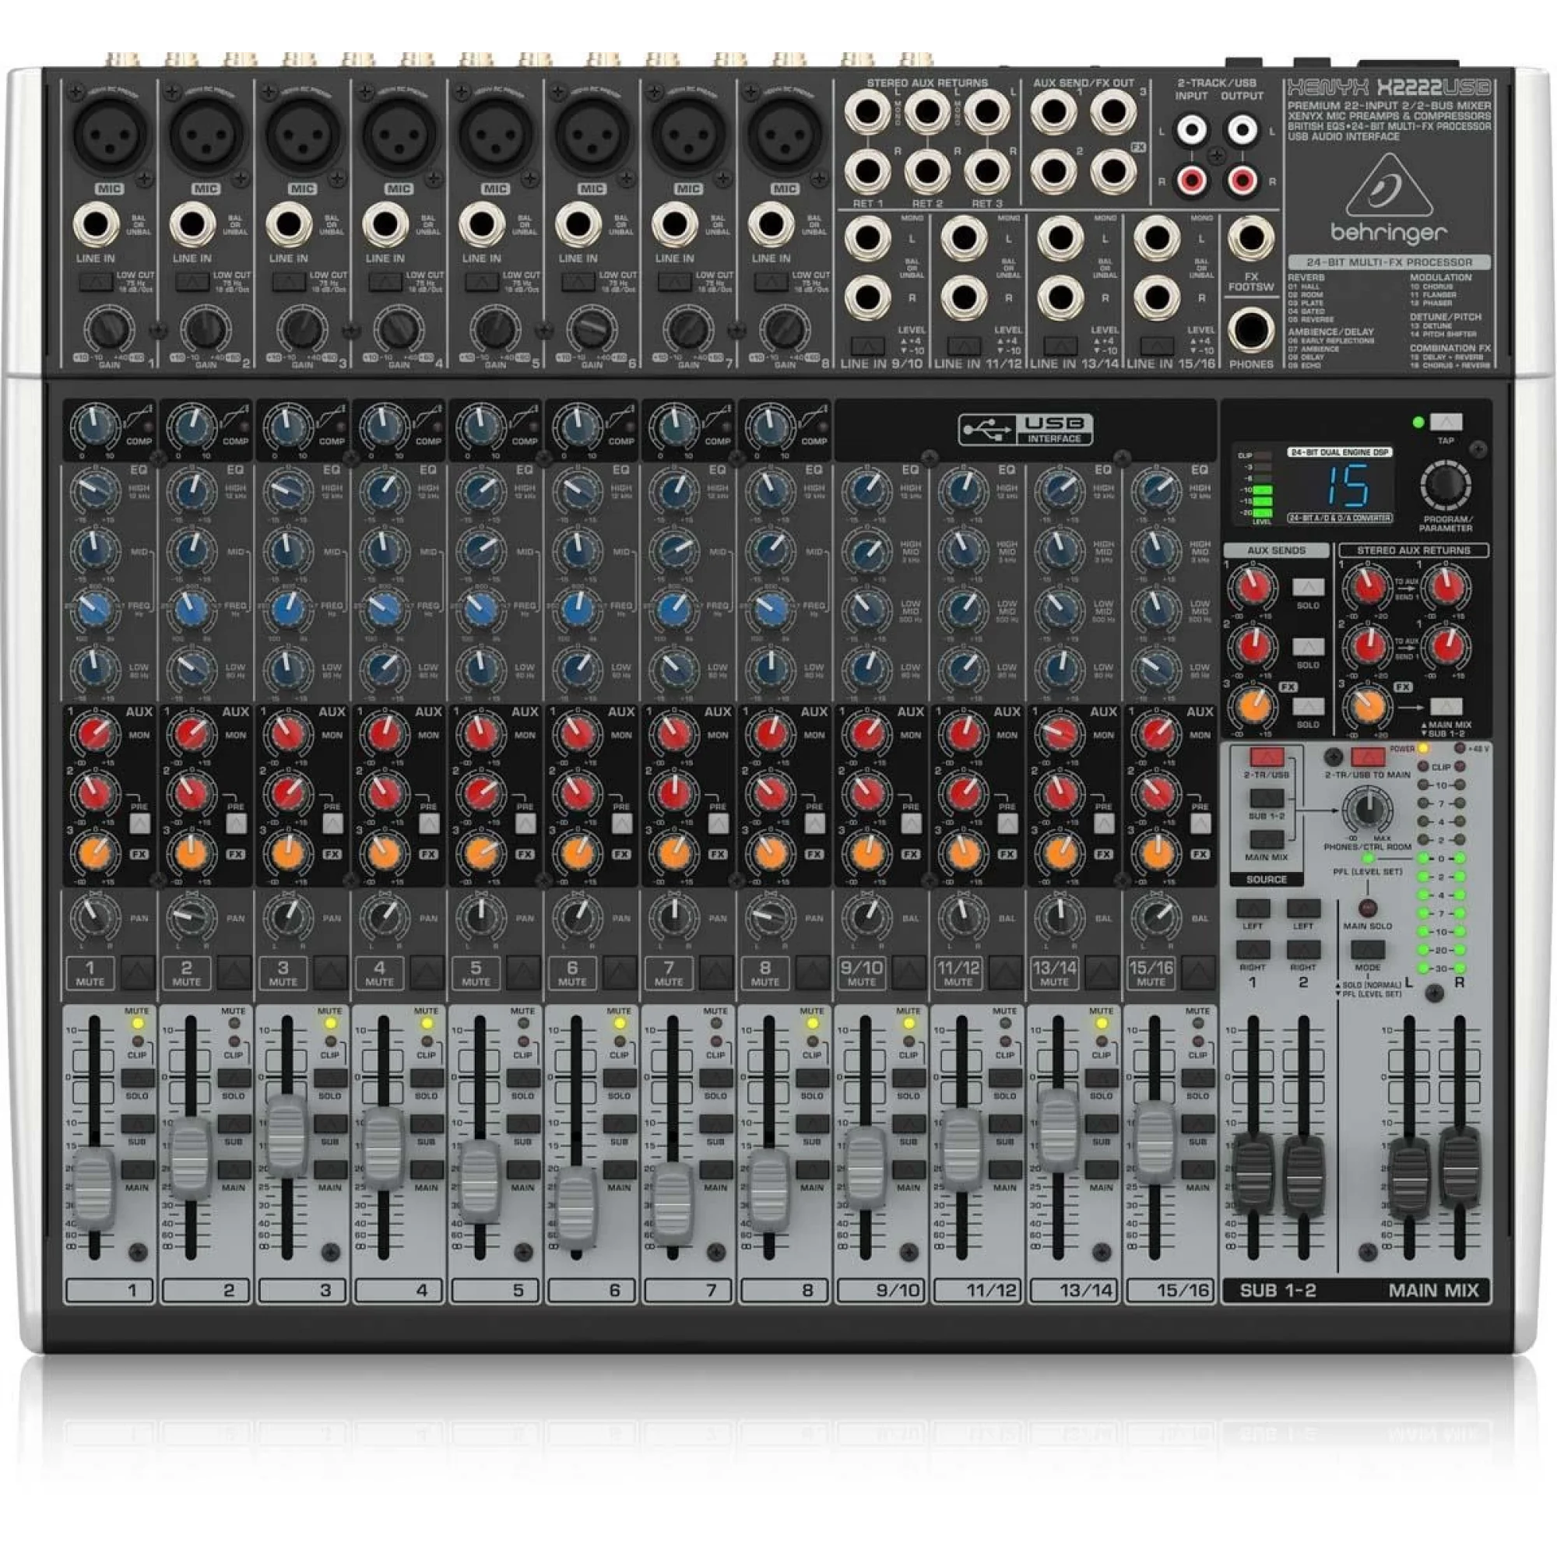
Task: Click the XENYX X2222USB model name
Action: pyautogui.click(x=1388, y=88)
